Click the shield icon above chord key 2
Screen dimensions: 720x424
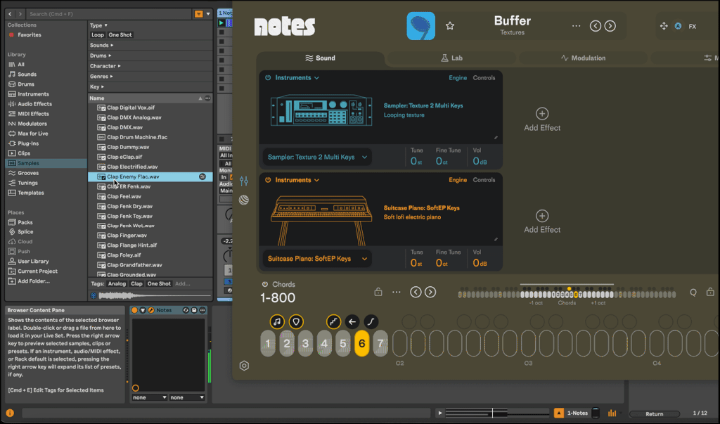click(x=296, y=321)
